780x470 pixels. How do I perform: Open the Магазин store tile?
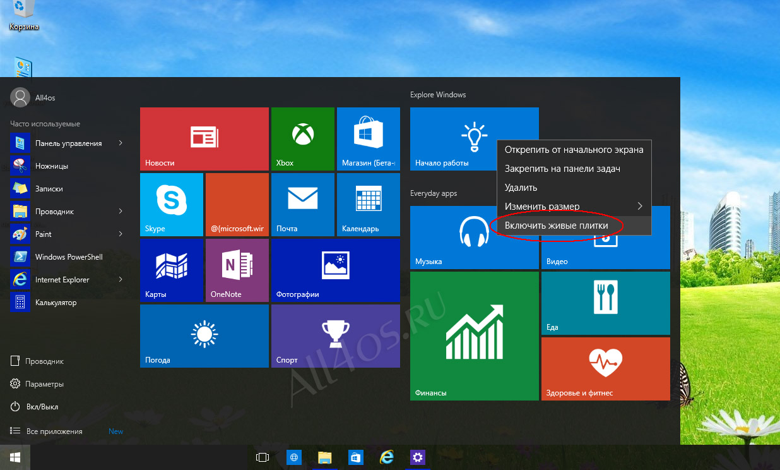coord(369,139)
